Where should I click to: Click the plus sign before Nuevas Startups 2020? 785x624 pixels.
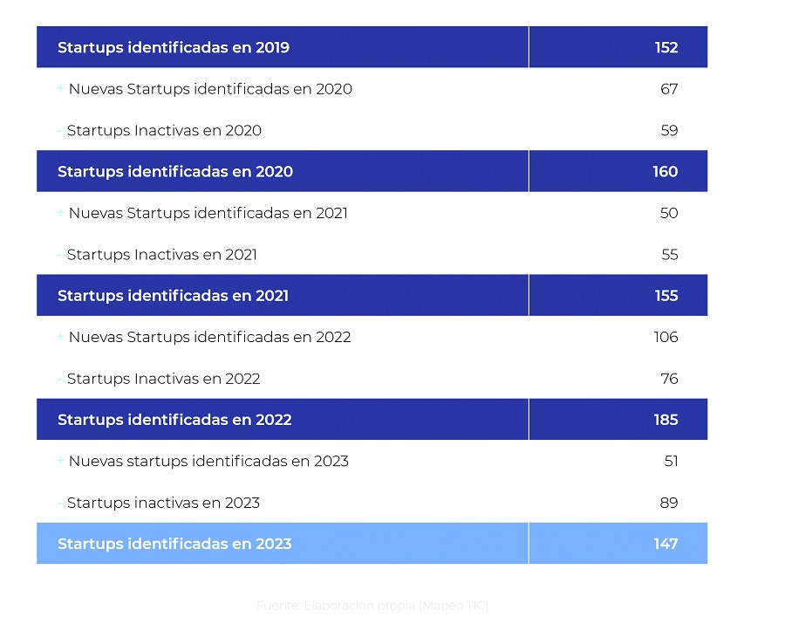pyautogui.click(x=60, y=88)
